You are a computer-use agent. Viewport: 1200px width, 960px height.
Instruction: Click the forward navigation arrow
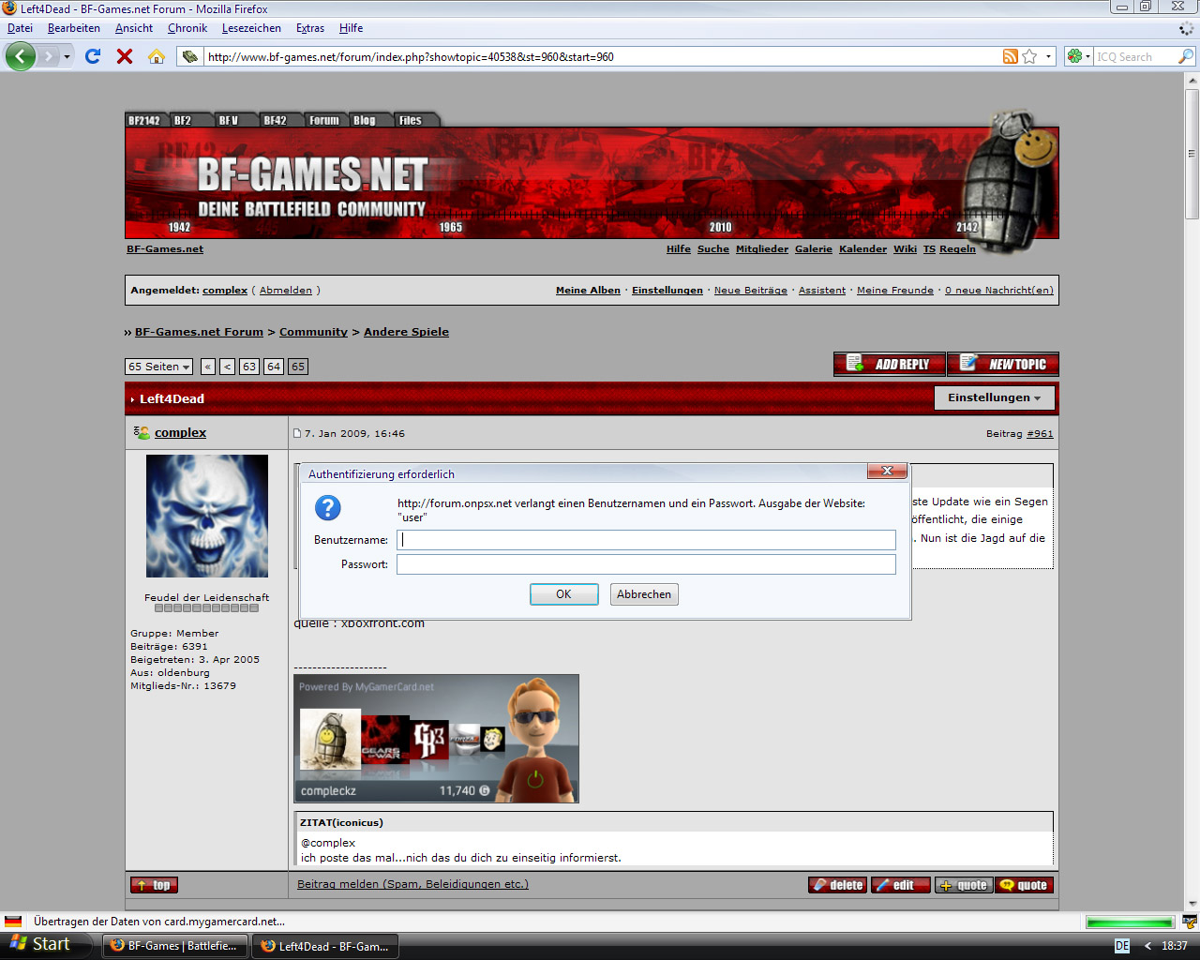click(49, 56)
